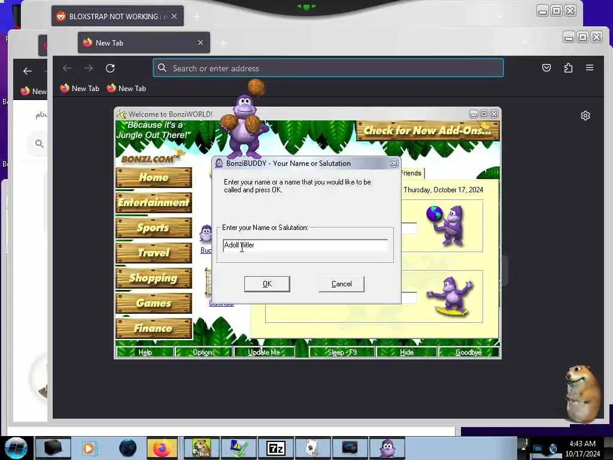Open the dark globe taskbar icon
613x460 pixels.
point(128,448)
